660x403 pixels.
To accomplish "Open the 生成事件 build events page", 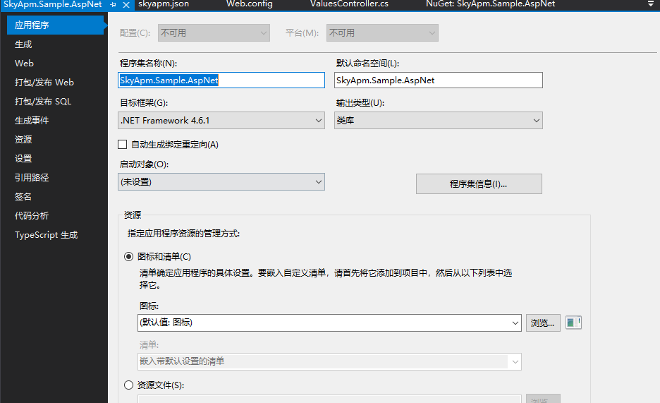I will tap(32, 121).
